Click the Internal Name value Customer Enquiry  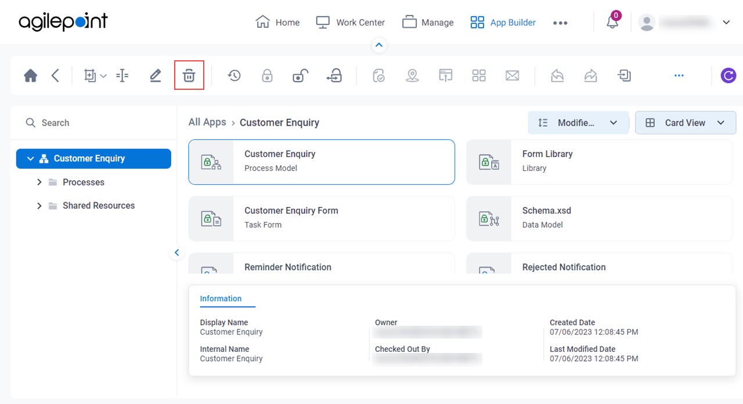231,359
